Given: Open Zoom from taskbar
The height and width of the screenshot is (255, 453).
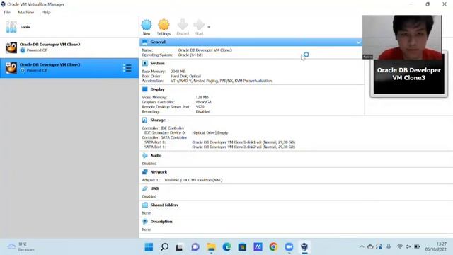Looking at the screenshot, I should pos(289,247).
